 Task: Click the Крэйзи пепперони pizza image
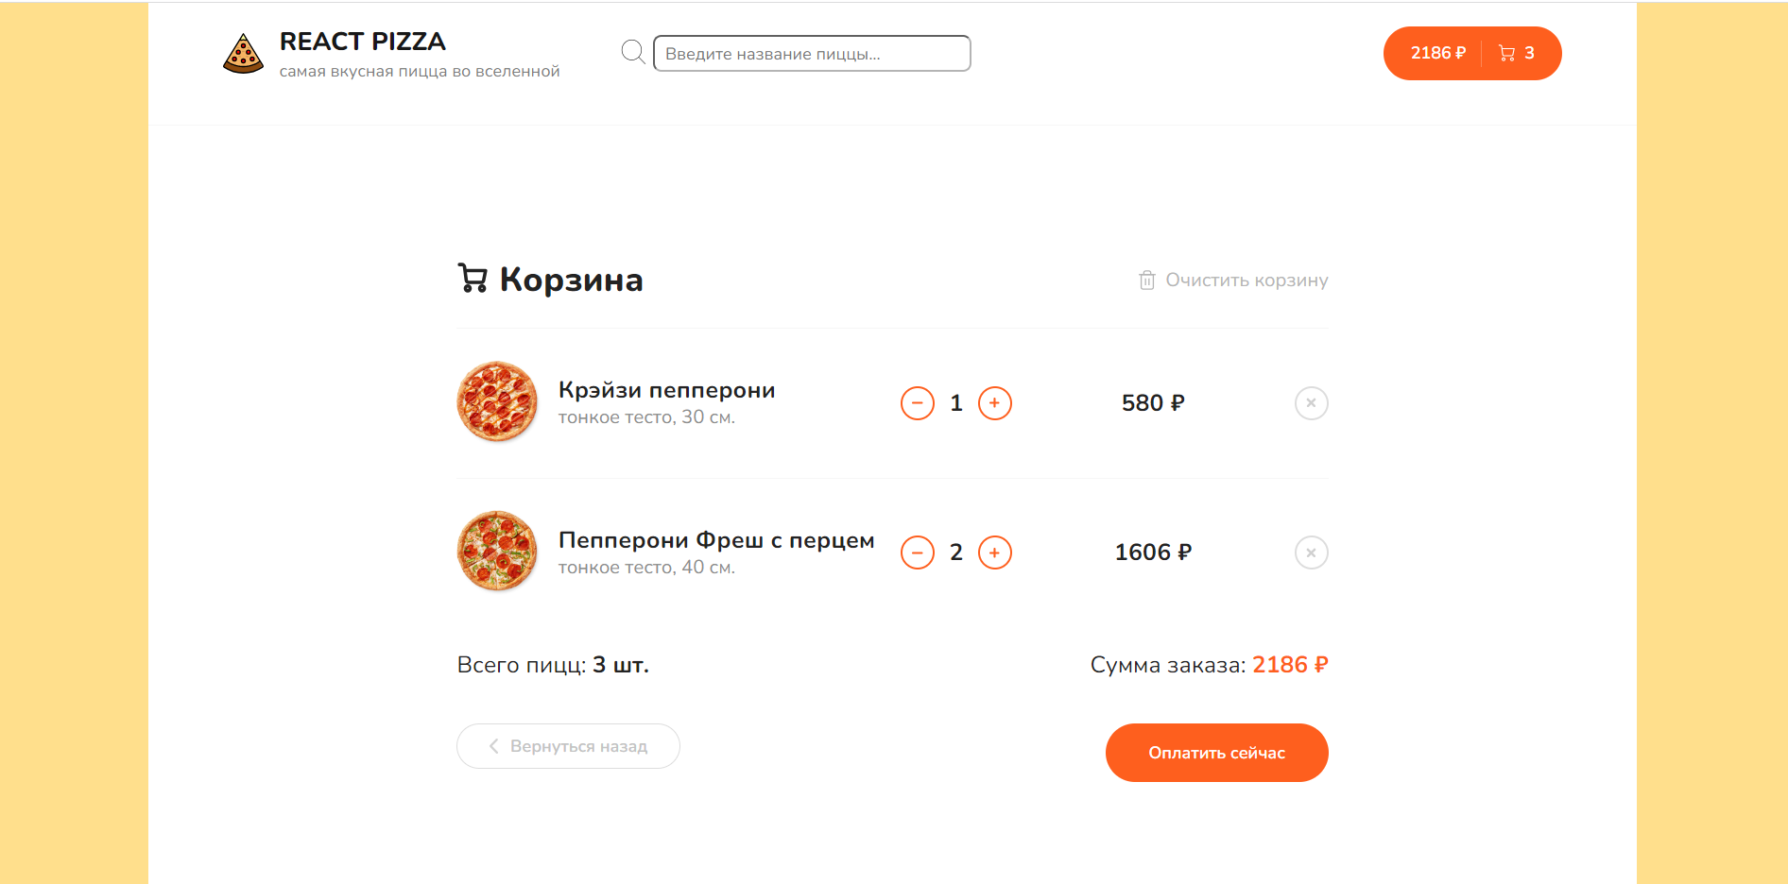pos(497,401)
